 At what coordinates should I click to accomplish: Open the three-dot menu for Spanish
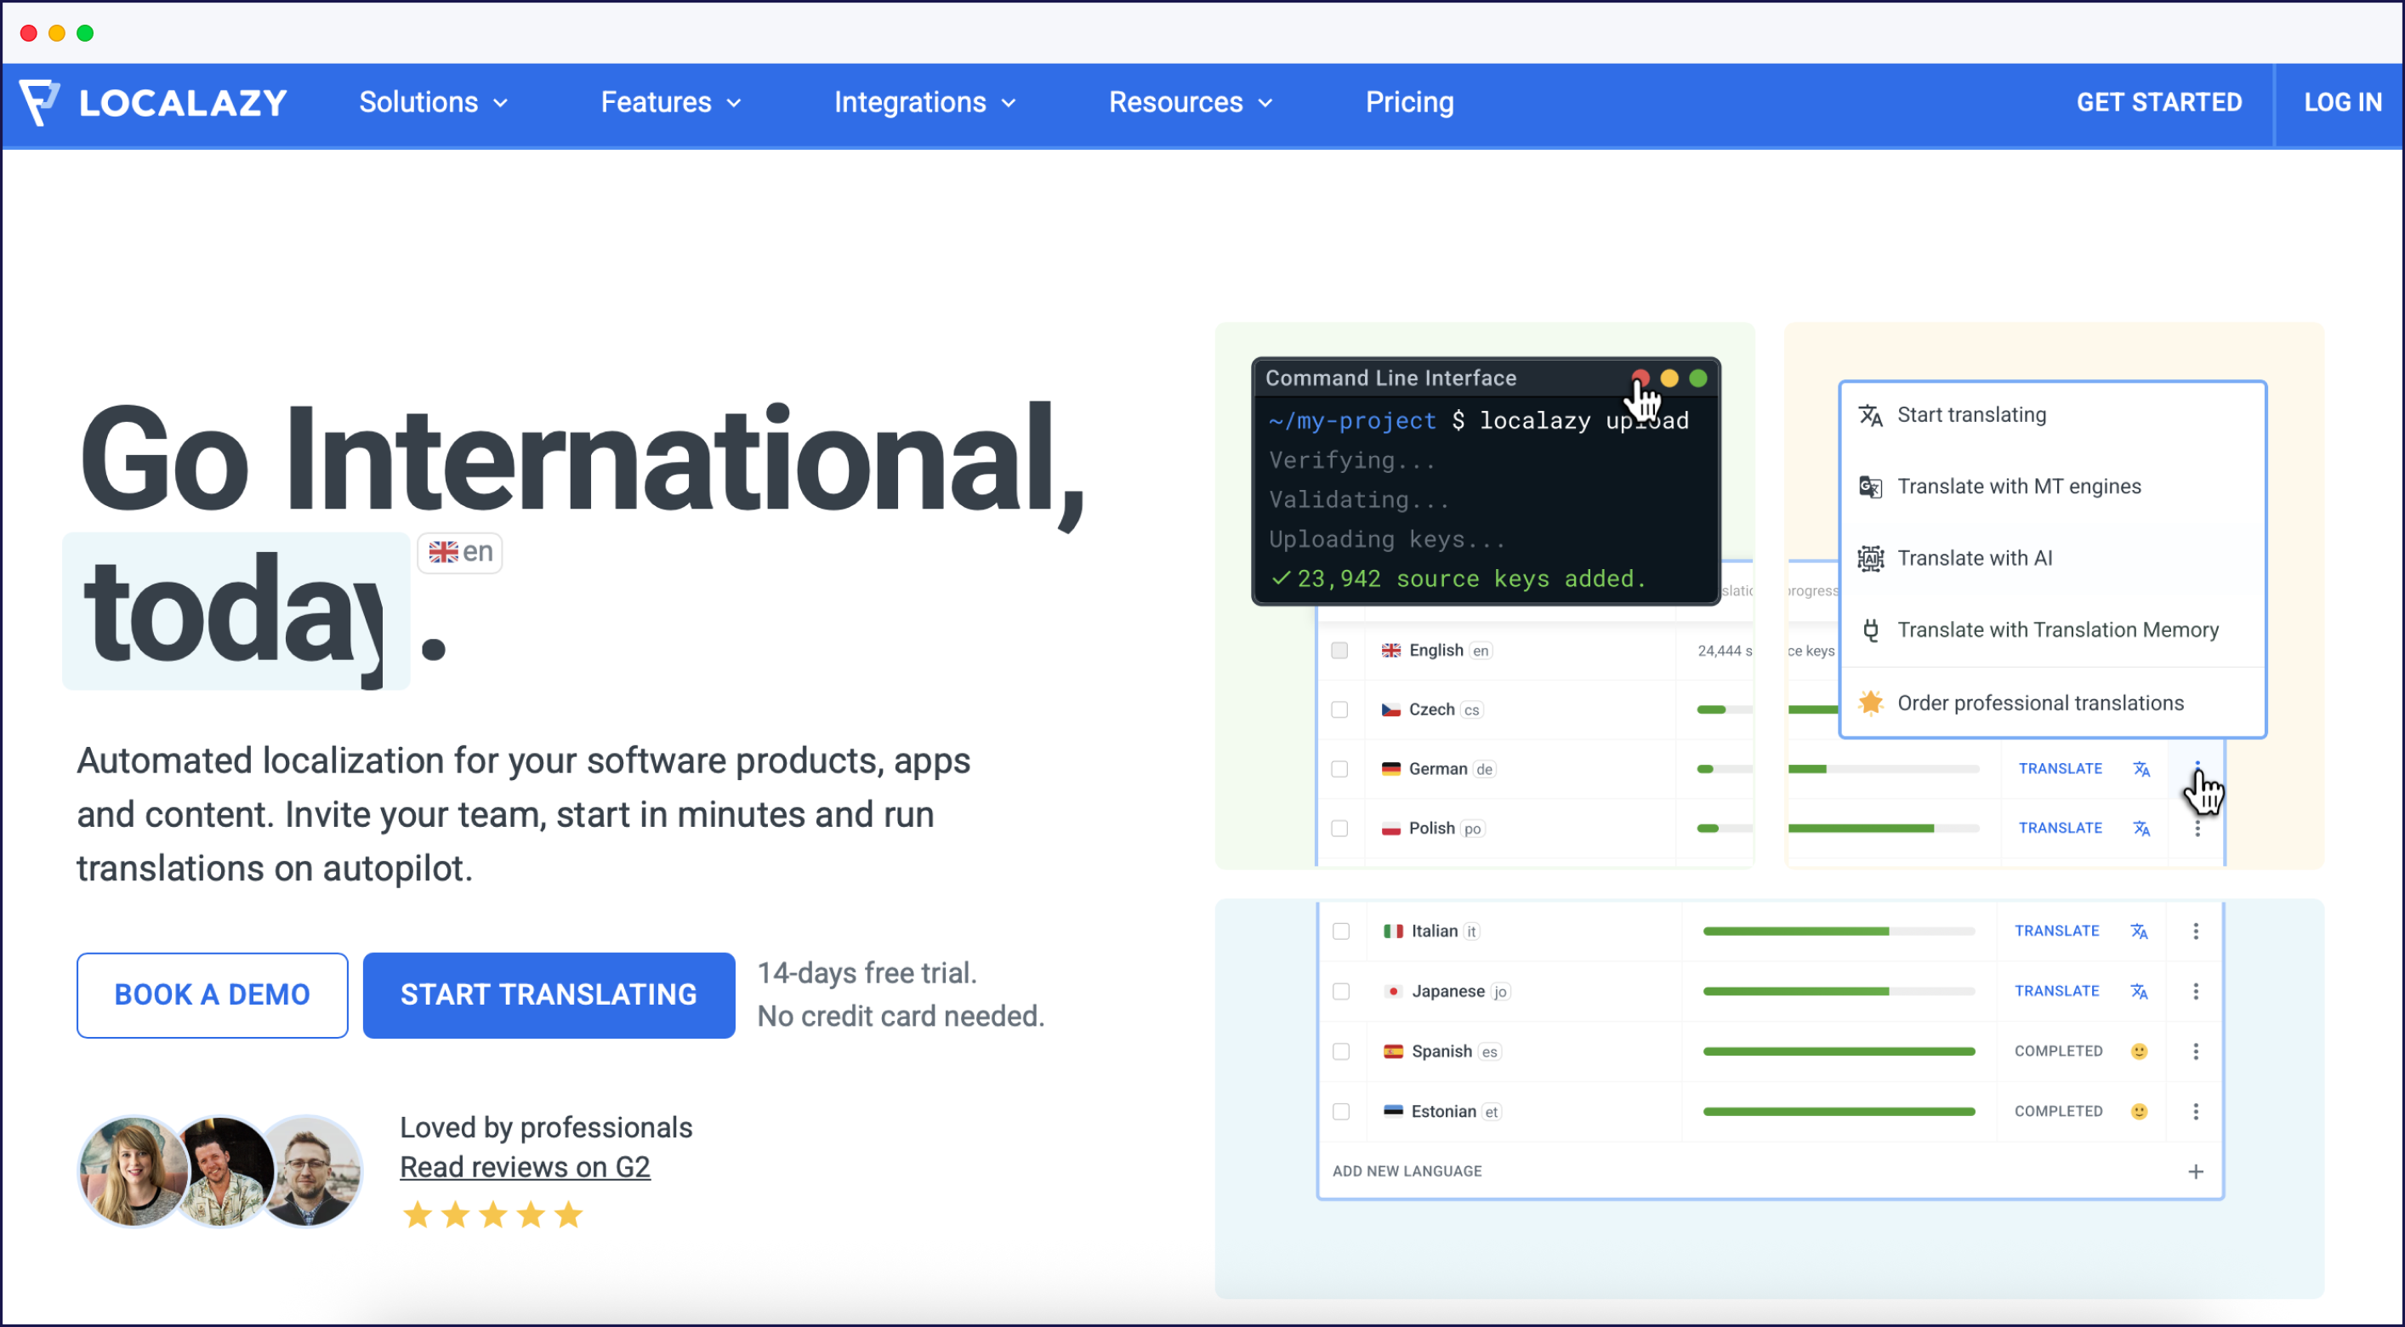2196,1052
